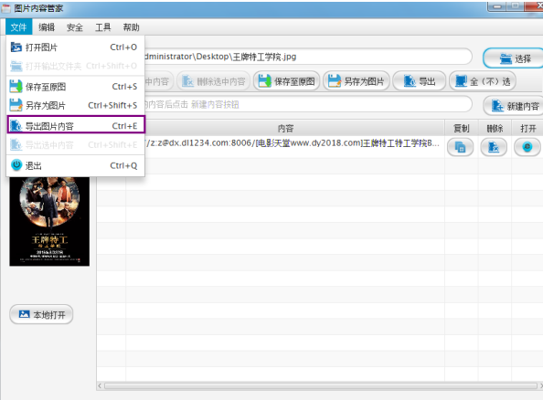Click the image file path field
Screen dimensions: 543x400
pyautogui.click(x=308, y=57)
